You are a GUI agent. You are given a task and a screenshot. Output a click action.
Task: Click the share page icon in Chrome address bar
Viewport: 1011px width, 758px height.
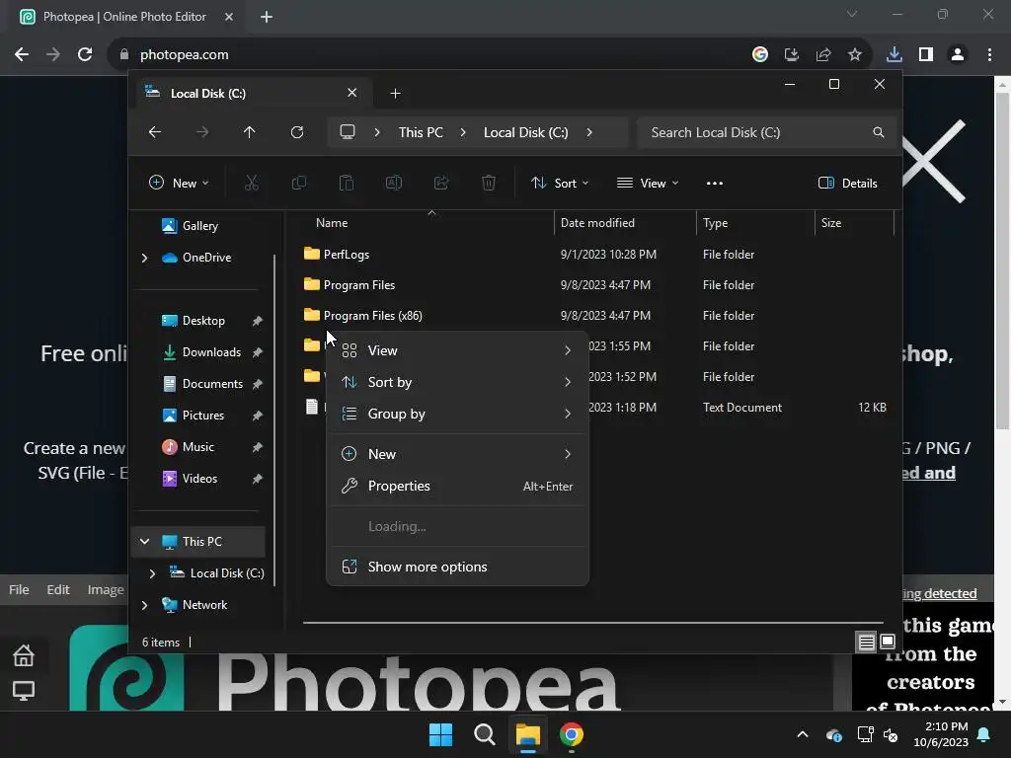point(823,54)
